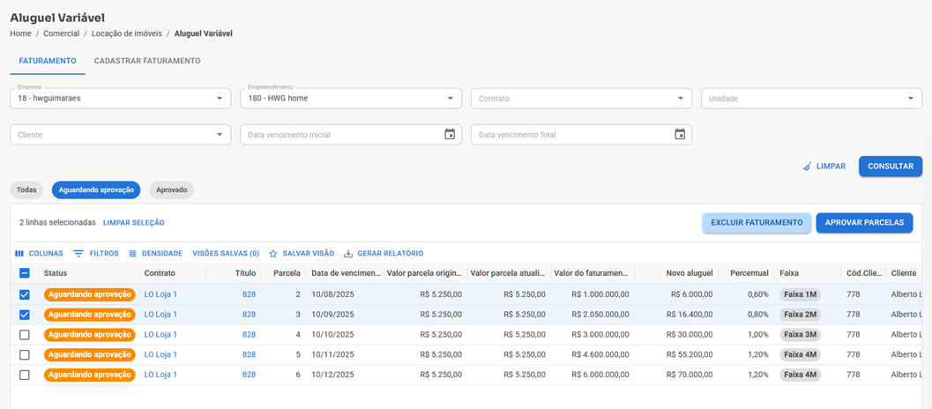Click the star icon for SALVAR VISÃO
This screenshot has height=409, width=932.
coord(273,253)
